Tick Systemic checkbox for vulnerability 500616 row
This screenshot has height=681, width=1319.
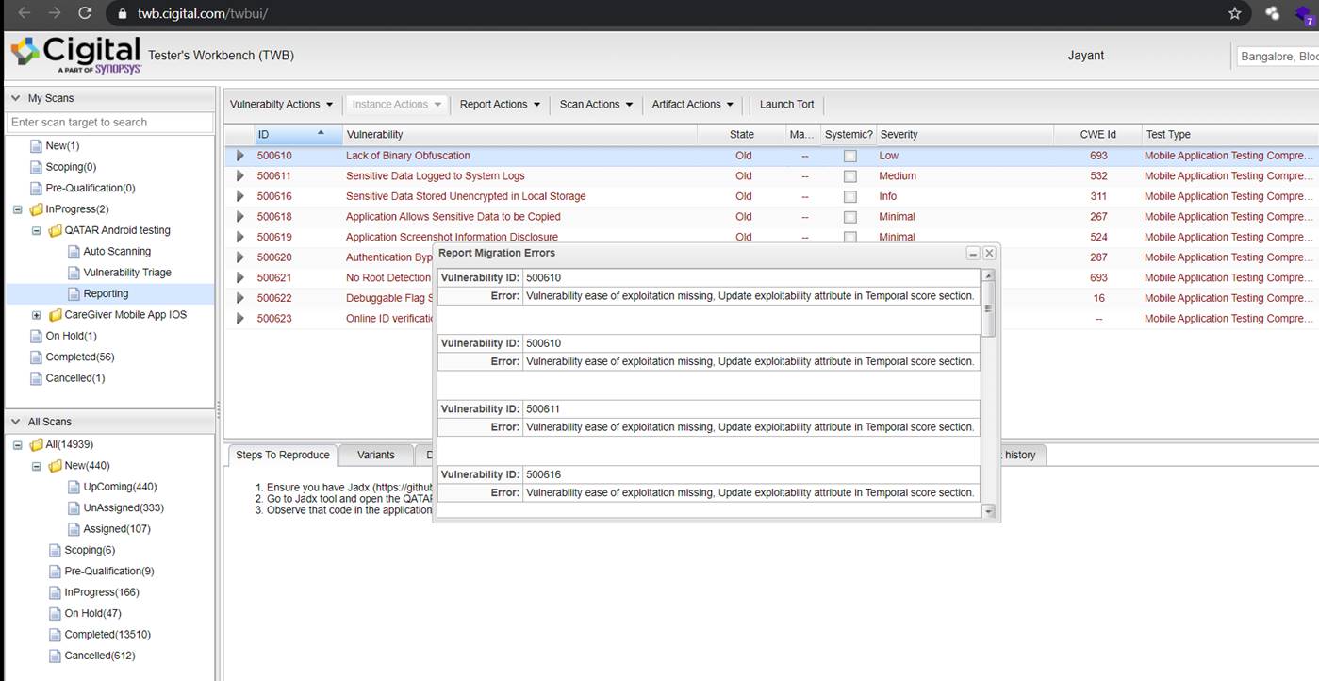pos(849,197)
